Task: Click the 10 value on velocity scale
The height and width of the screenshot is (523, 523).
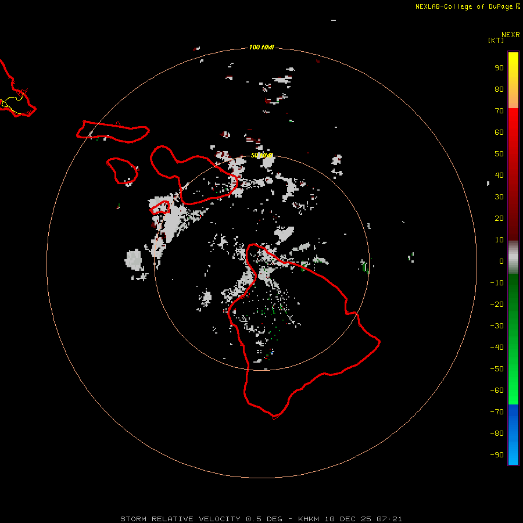Action: point(499,240)
